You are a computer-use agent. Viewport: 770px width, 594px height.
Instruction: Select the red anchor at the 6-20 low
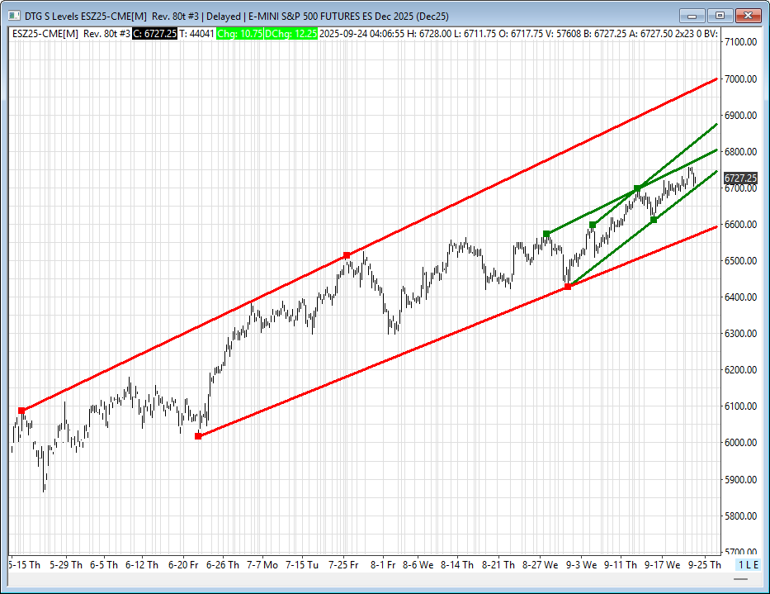click(198, 436)
